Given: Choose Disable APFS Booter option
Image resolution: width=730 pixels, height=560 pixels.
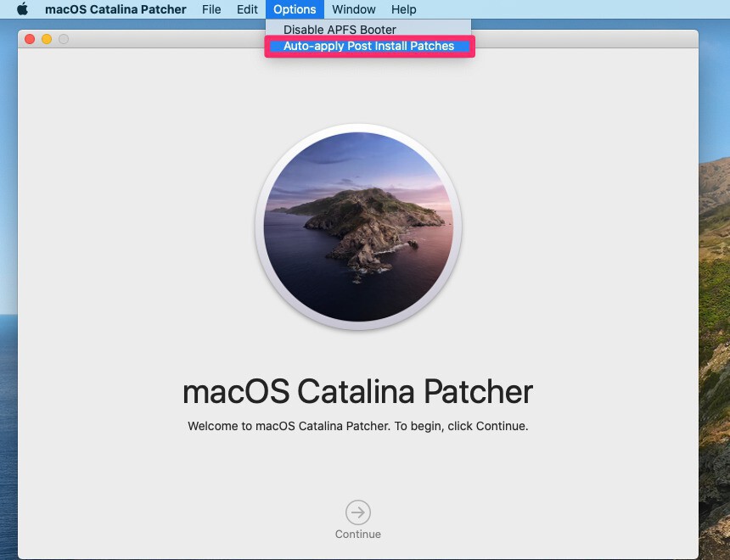Looking at the screenshot, I should click(x=368, y=30).
